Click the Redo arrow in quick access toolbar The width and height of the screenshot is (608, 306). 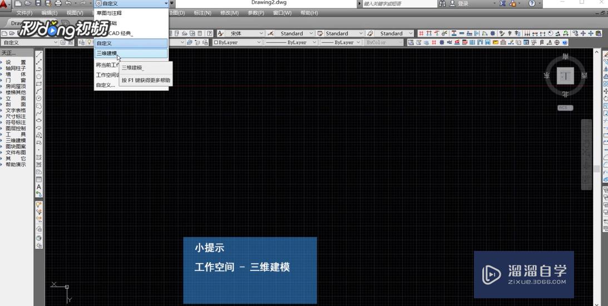82,3
